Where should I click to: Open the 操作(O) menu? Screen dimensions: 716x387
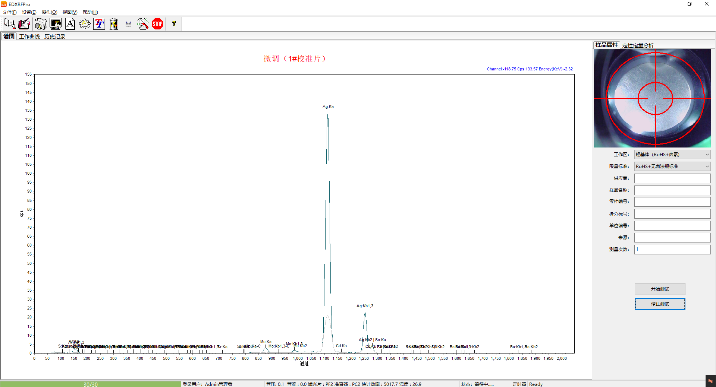coord(49,12)
